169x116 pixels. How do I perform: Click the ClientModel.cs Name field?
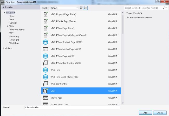72,107
